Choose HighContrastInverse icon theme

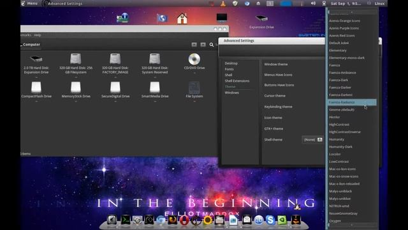coord(345,132)
